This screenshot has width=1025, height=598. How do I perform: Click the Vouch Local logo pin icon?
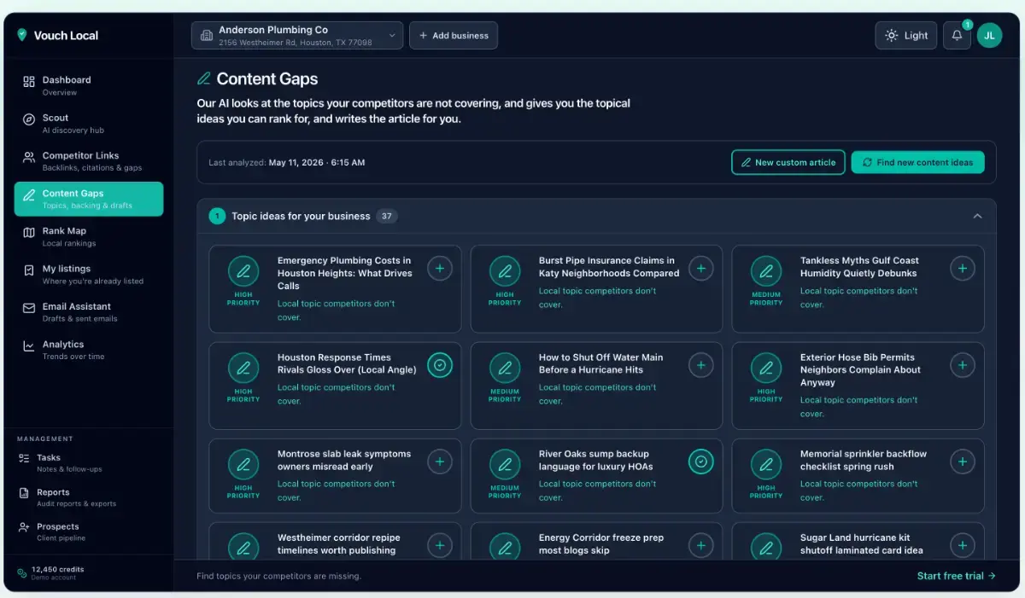point(22,35)
